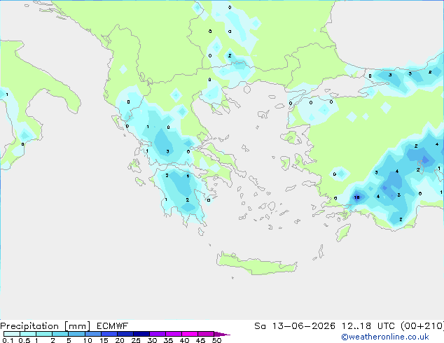Click the '0.5' legend scale label

pos(25,340)
